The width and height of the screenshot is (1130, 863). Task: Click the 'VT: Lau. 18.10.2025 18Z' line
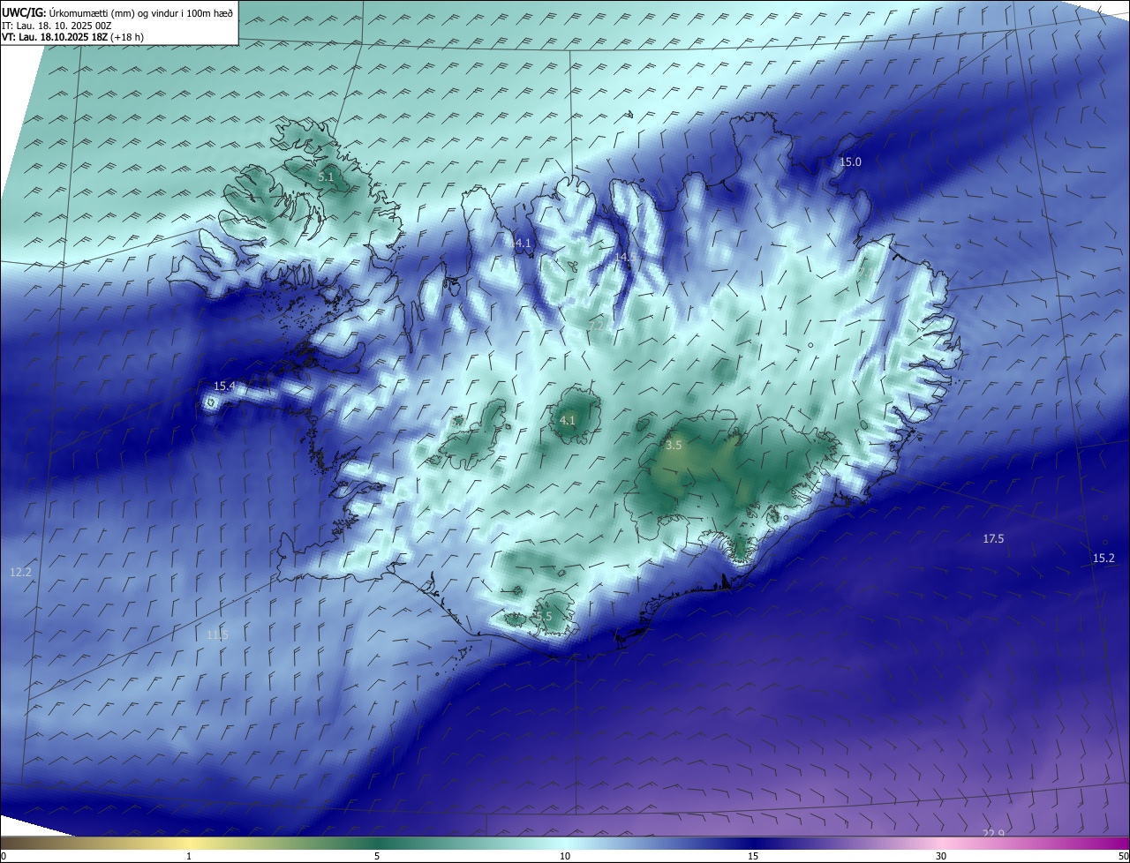(72, 37)
